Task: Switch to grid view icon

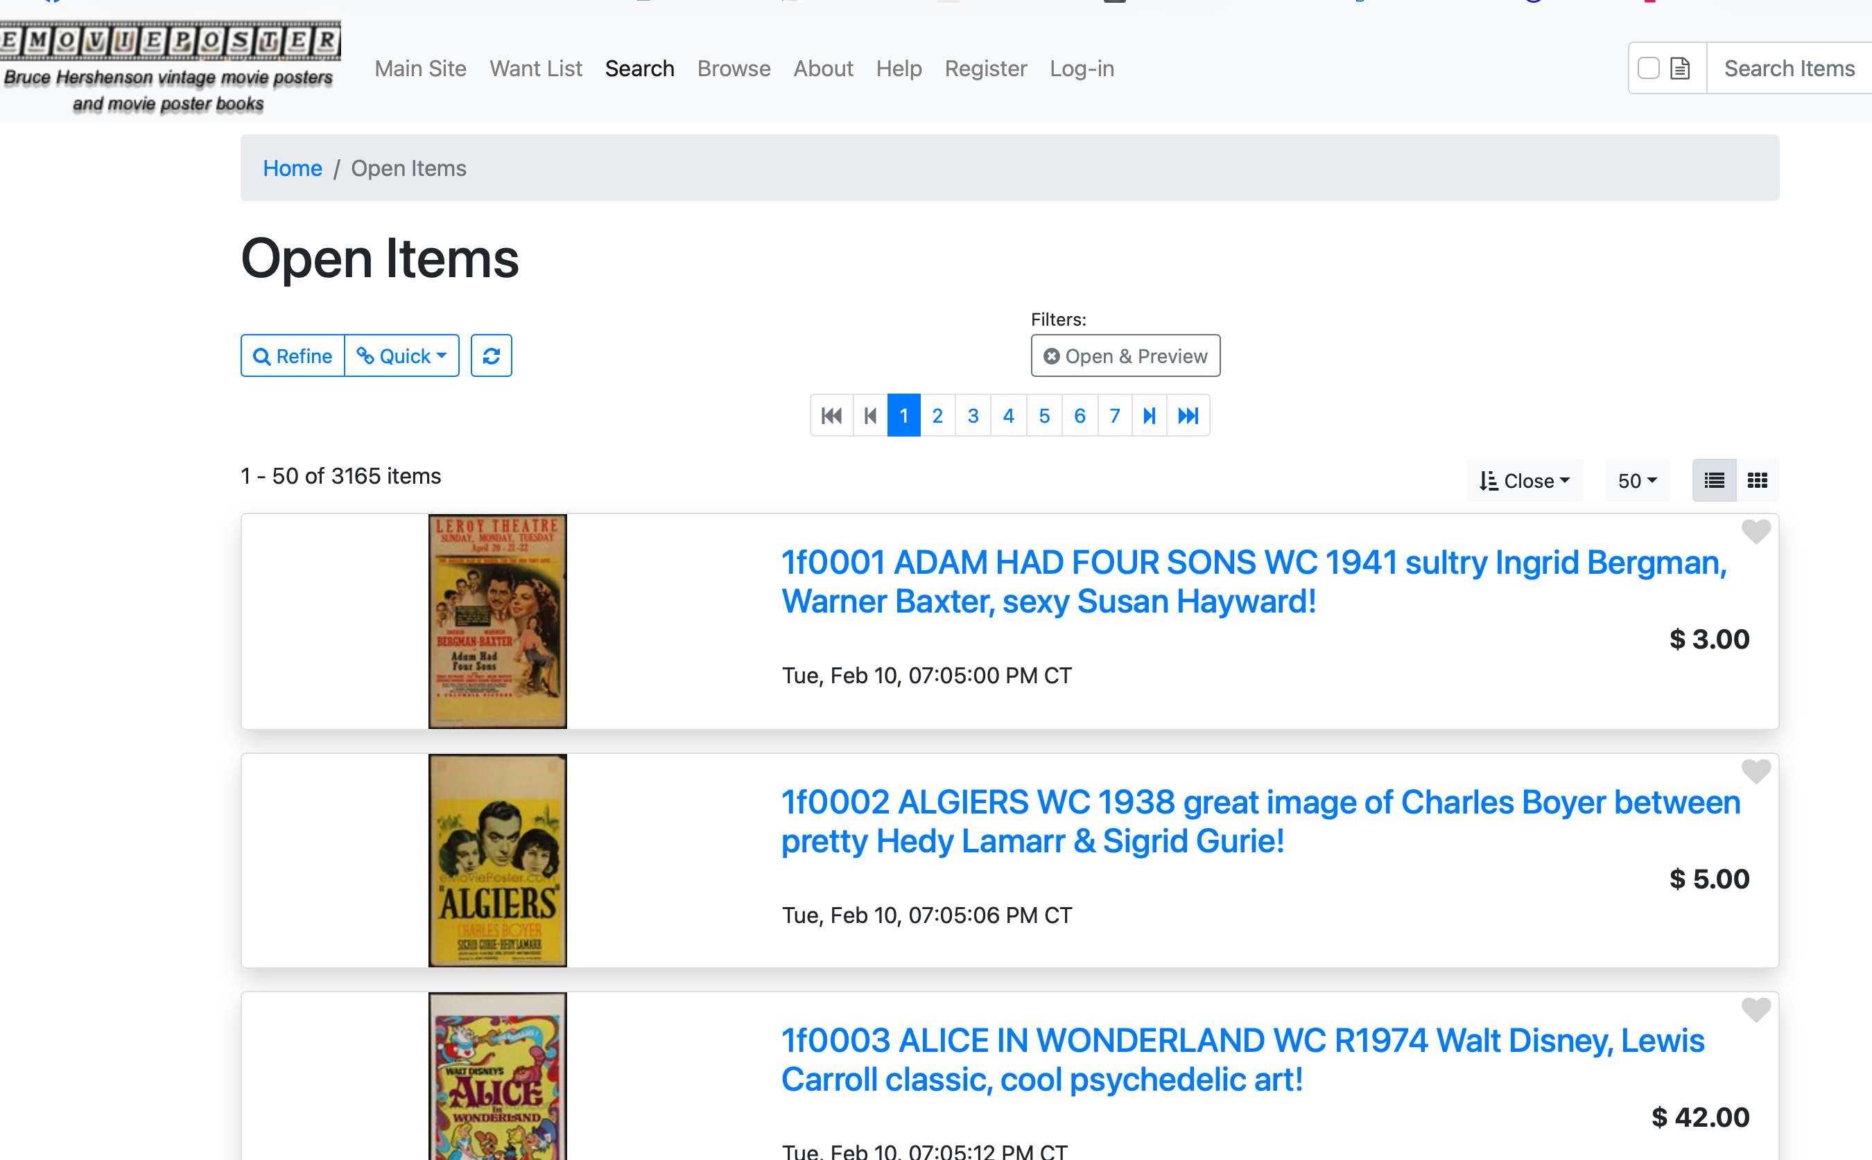Action: (x=1757, y=481)
